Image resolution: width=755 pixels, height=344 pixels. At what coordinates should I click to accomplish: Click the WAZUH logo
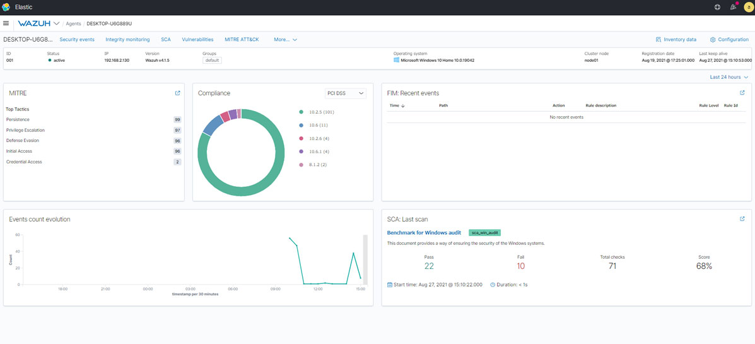(x=34, y=23)
